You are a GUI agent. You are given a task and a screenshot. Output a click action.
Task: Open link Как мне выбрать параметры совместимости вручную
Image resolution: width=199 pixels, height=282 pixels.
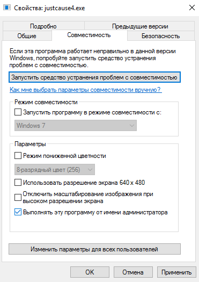coord(86,90)
